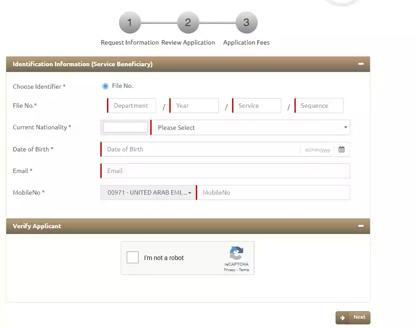
Task: Click step 2 circle for Review Application
Action: point(188,23)
